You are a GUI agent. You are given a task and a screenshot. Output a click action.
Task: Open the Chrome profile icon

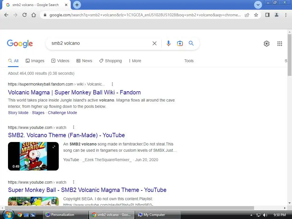[x=277, y=15]
